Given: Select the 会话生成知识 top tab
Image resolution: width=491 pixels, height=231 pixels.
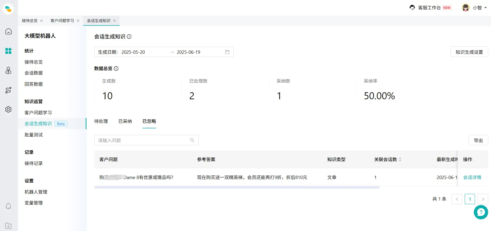Looking at the screenshot, I should tap(99, 21).
